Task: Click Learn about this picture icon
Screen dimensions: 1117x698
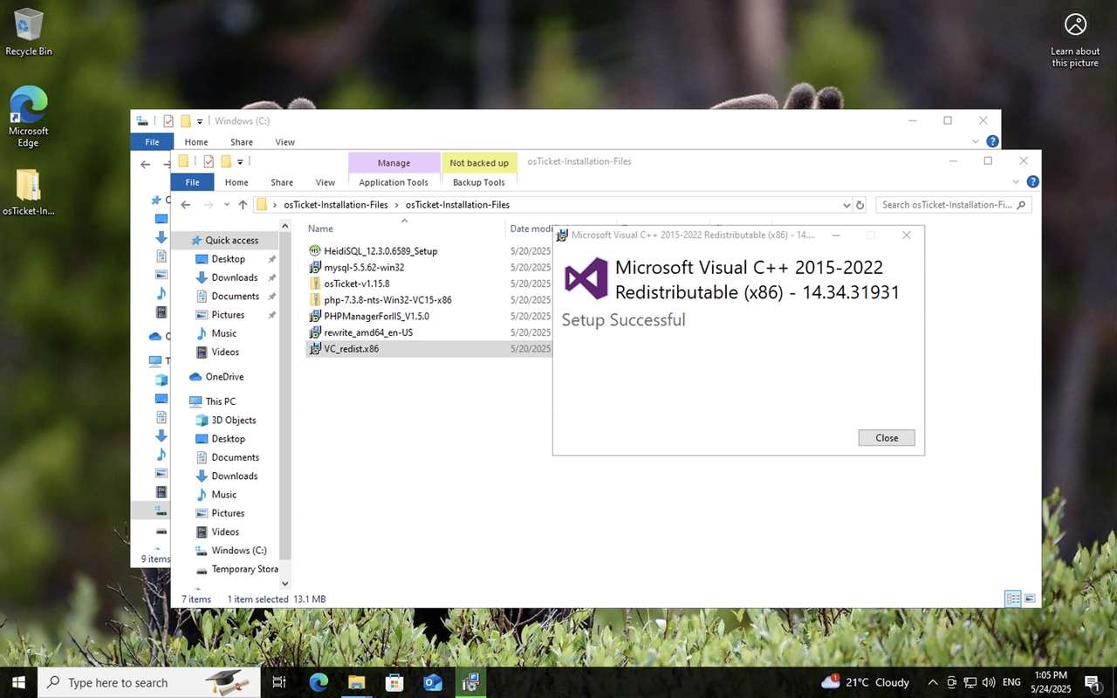Action: pos(1075,40)
